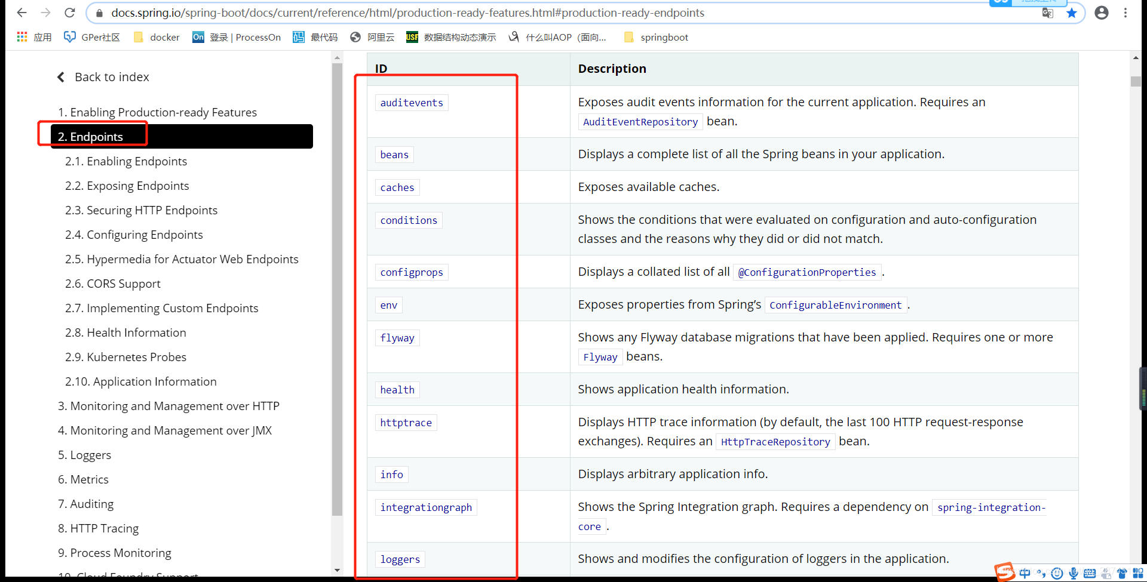Open 5. Loggers in sidebar
1147x582 pixels.
pyautogui.click(x=84, y=455)
